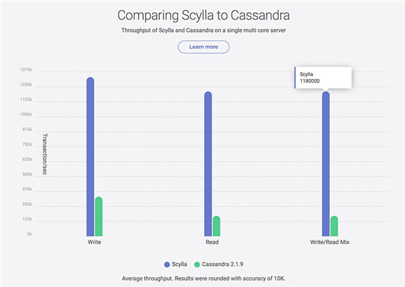Viewport: 405px width, 287px height.
Task: Toggle the Cassandra 2.1.9 legend label
Action: click(x=221, y=263)
